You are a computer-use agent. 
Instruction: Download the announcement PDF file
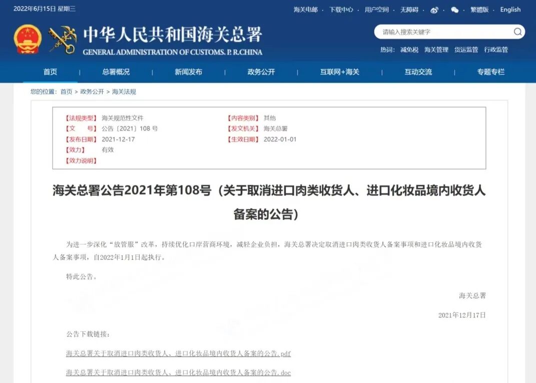click(178, 354)
